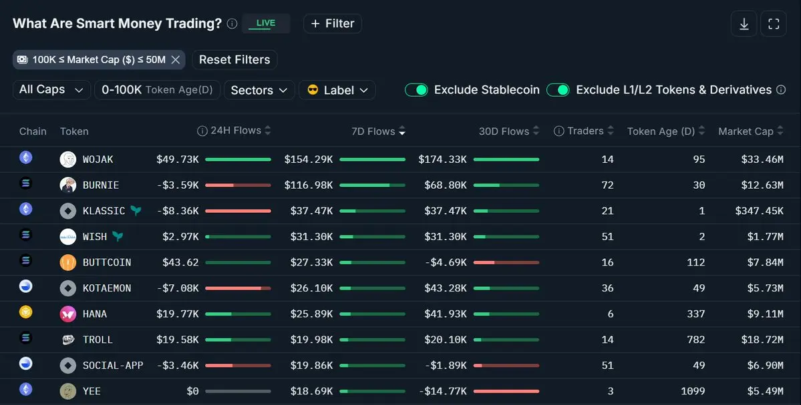The height and width of the screenshot is (405, 801).
Task: Click the TROLL face token icon
Action: [68, 339]
